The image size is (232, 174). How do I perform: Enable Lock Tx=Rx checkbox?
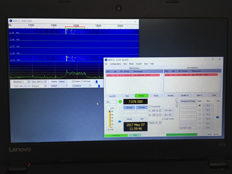click(163, 119)
